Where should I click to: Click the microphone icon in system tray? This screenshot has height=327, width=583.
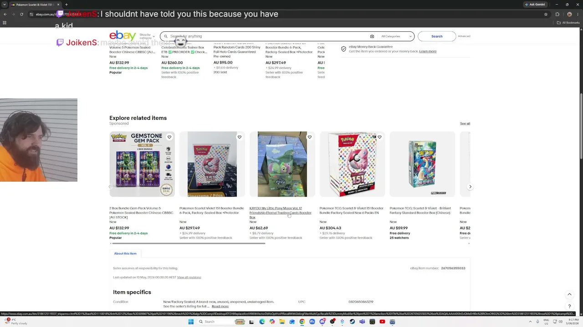[537, 322]
